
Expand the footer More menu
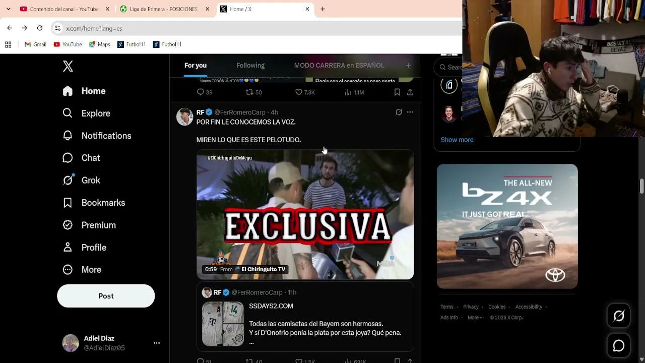(476, 318)
